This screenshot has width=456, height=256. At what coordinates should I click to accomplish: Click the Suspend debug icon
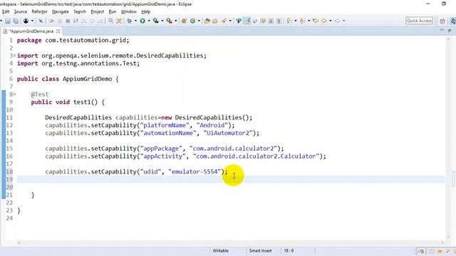pyautogui.click(x=60, y=21)
